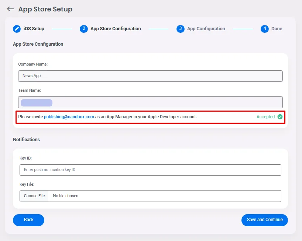Click the Save and Continue button

point(265,220)
